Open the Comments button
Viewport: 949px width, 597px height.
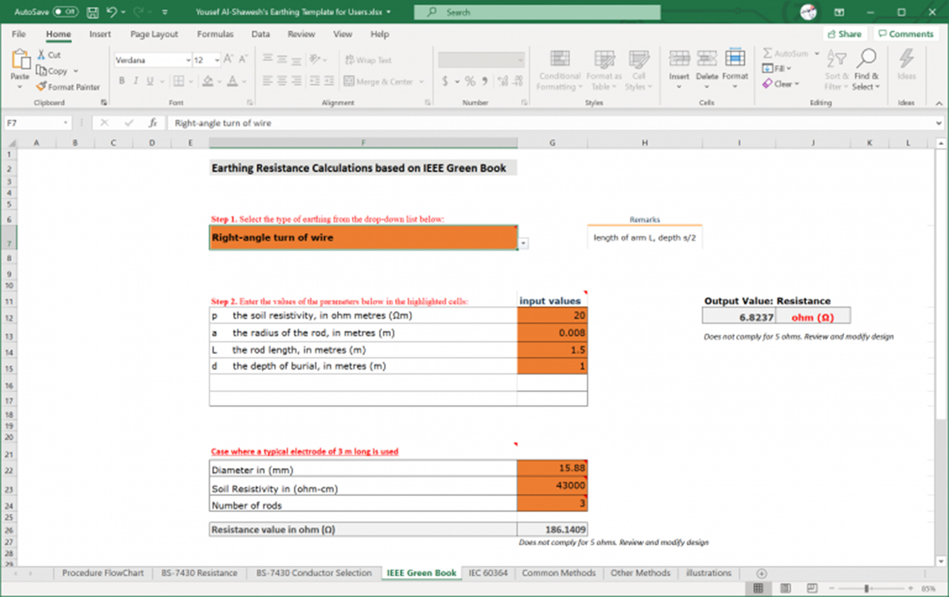[906, 34]
